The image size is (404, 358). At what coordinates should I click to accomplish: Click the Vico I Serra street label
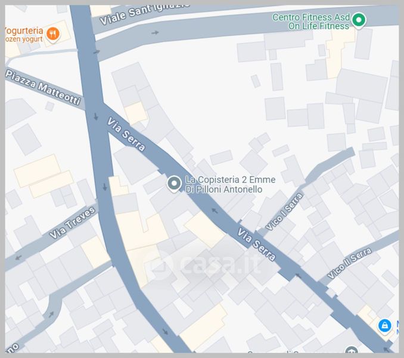[284, 212]
